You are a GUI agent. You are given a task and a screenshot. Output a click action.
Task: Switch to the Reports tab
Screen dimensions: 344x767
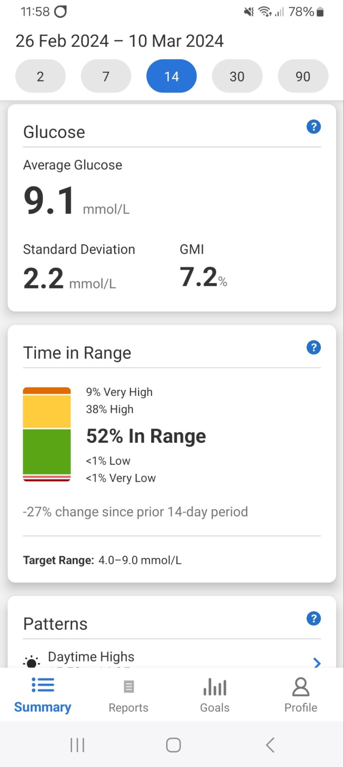129,695
